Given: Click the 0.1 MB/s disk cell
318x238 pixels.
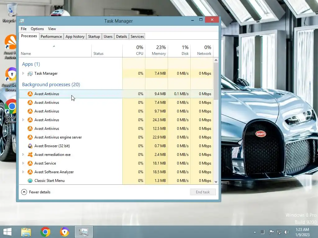Looking at the screenshot, I should point(179,94).
